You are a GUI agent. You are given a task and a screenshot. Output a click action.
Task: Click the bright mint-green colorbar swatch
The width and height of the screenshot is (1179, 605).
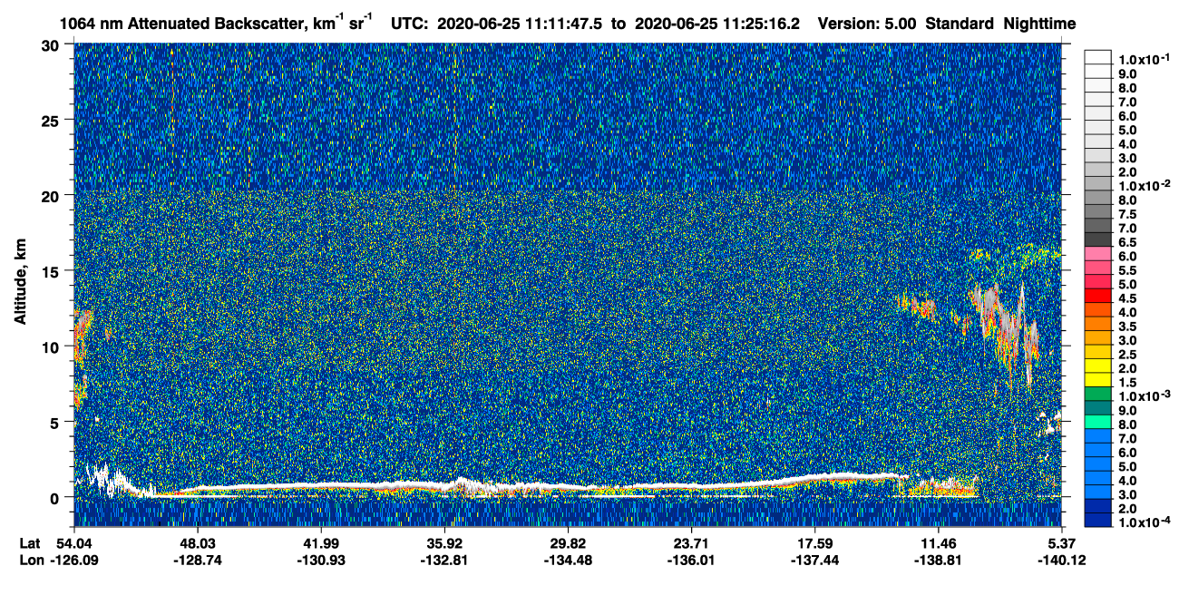click(x=1097, y=422)
